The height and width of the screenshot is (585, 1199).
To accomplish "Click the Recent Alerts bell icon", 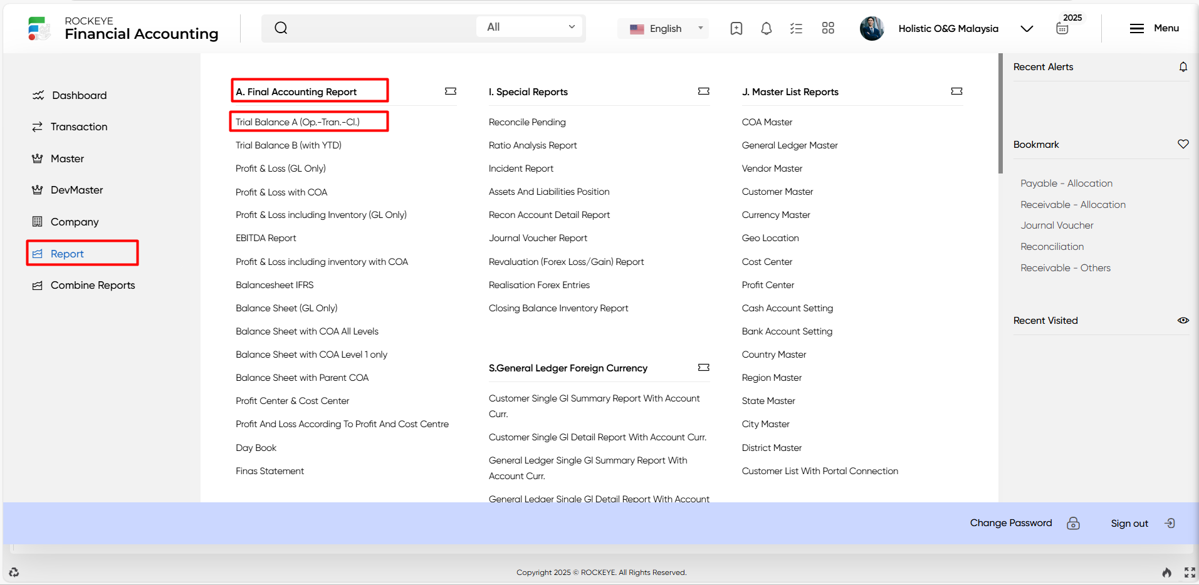I will click(1183, 67).
